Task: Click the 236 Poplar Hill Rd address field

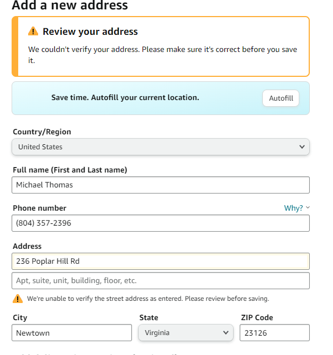Action: [161, 261]
